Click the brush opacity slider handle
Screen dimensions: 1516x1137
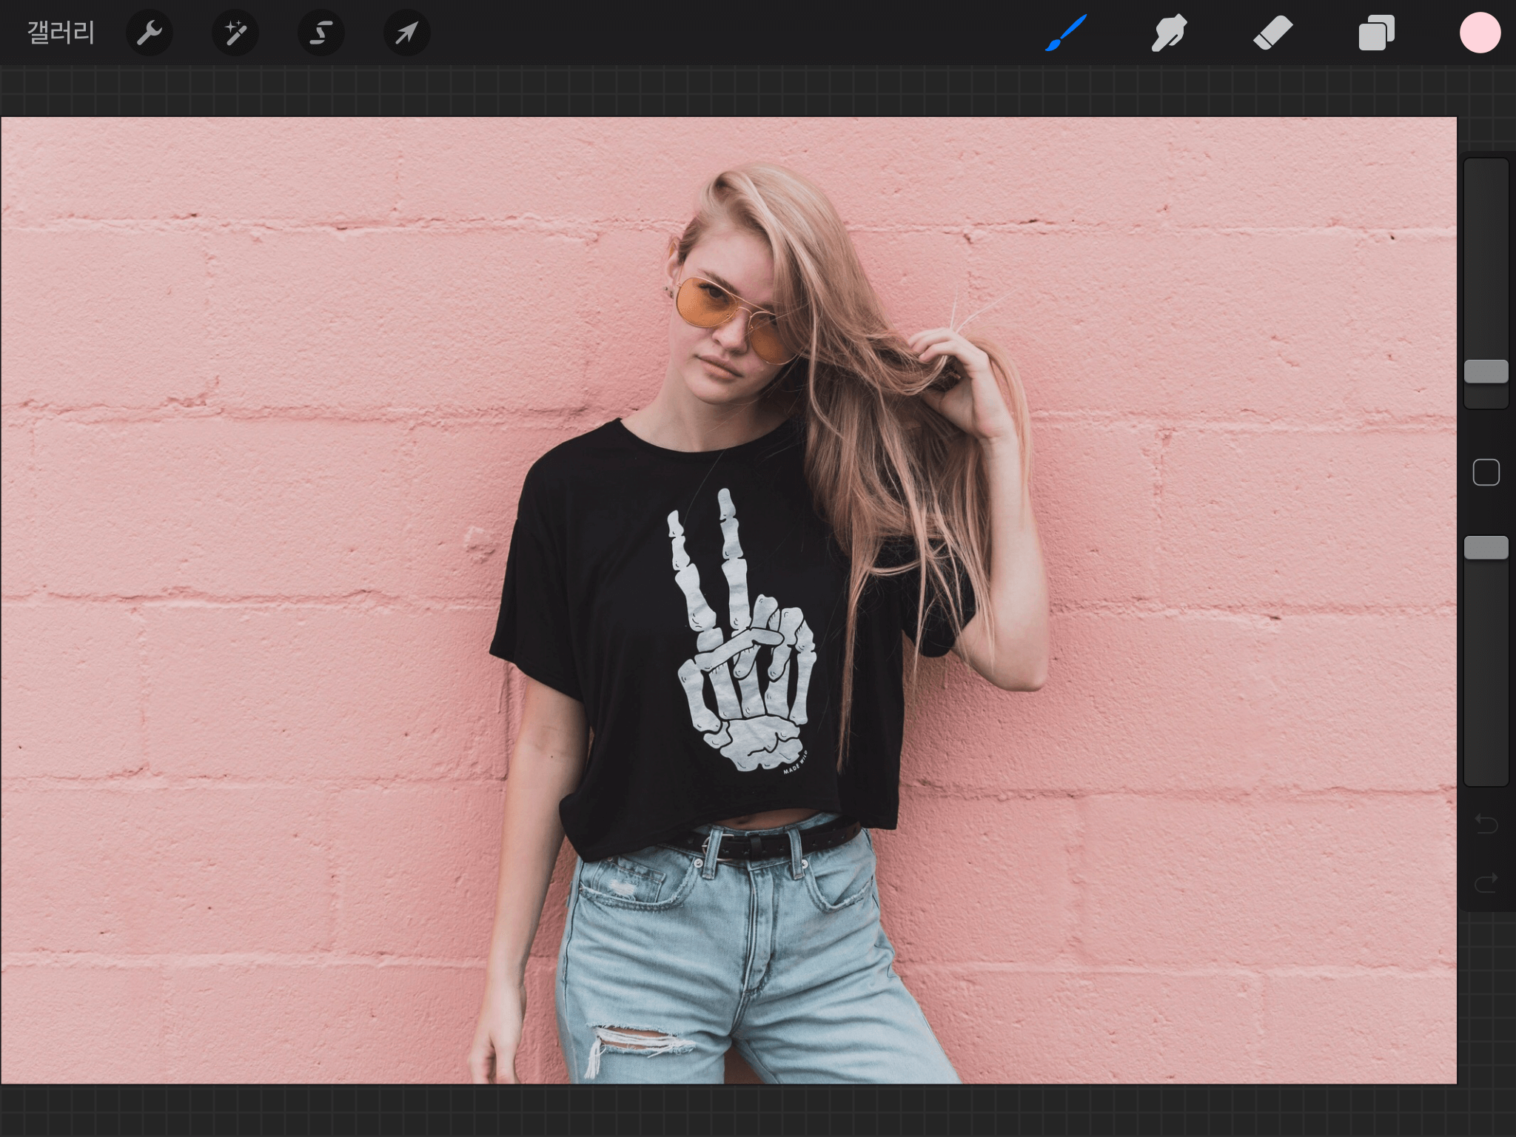pos(1486,548)
